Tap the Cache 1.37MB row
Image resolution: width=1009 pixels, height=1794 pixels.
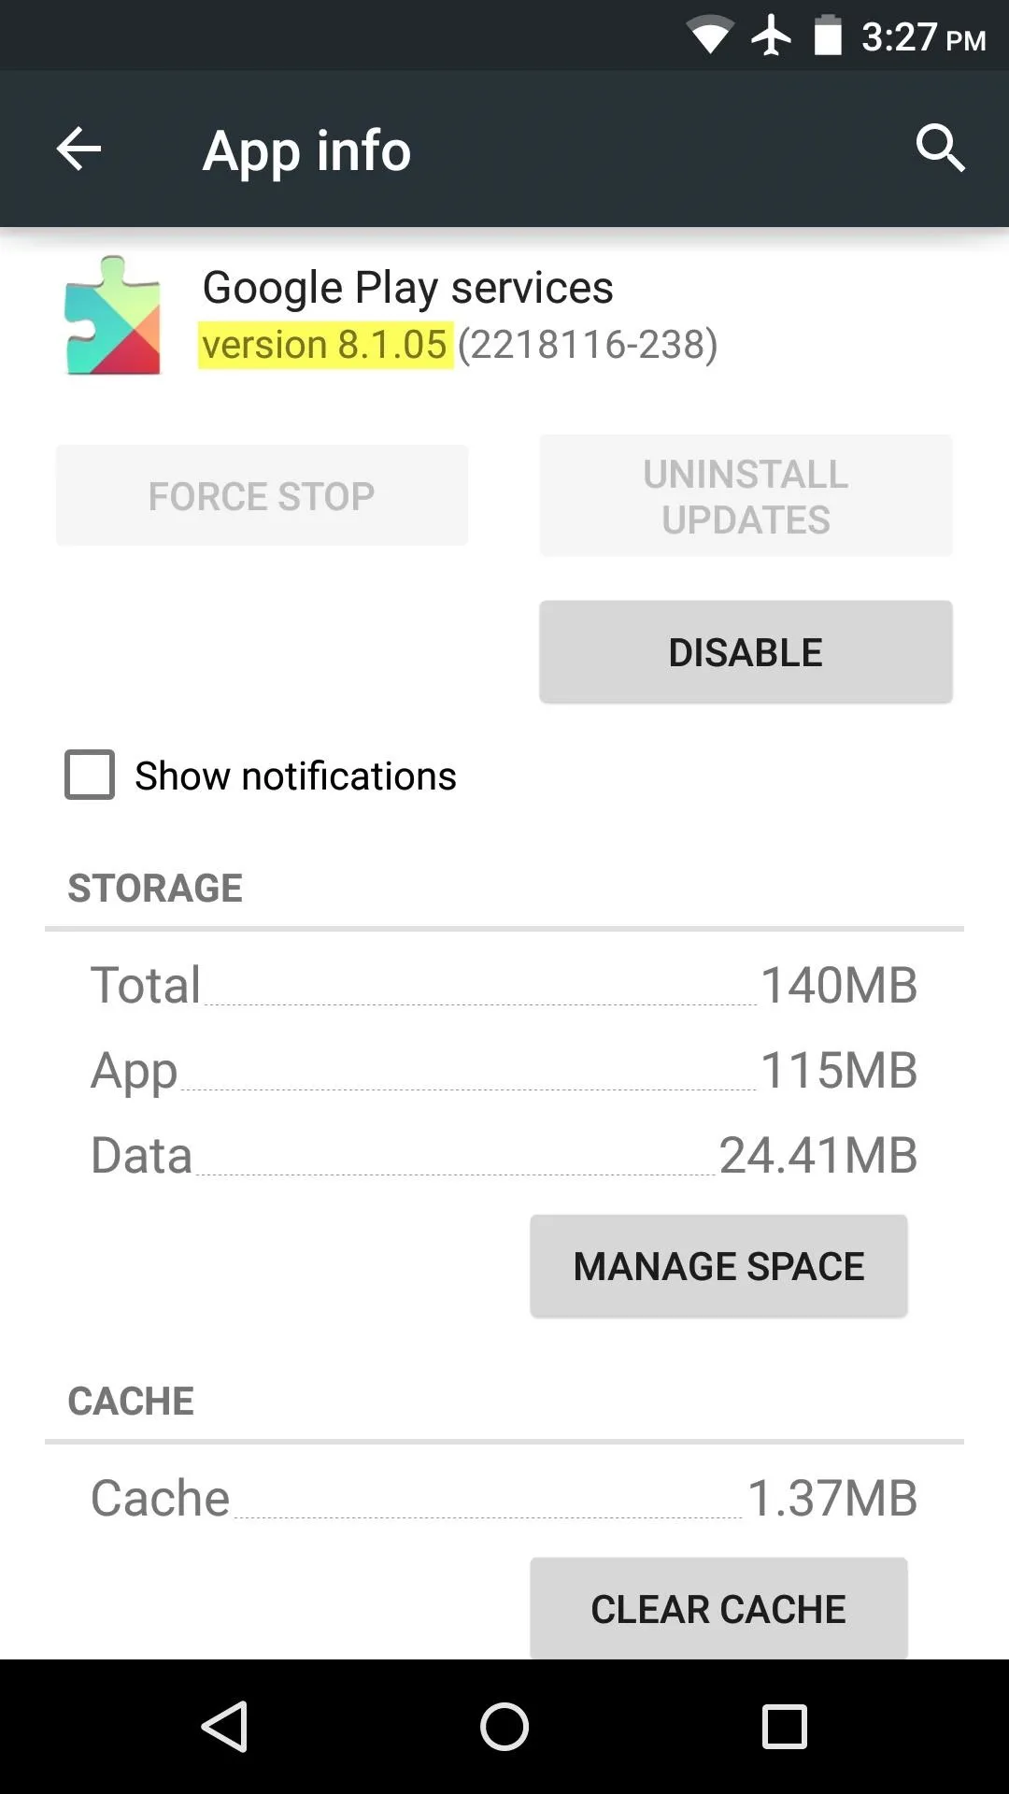pyautogui.click(x=504, y=1498)
